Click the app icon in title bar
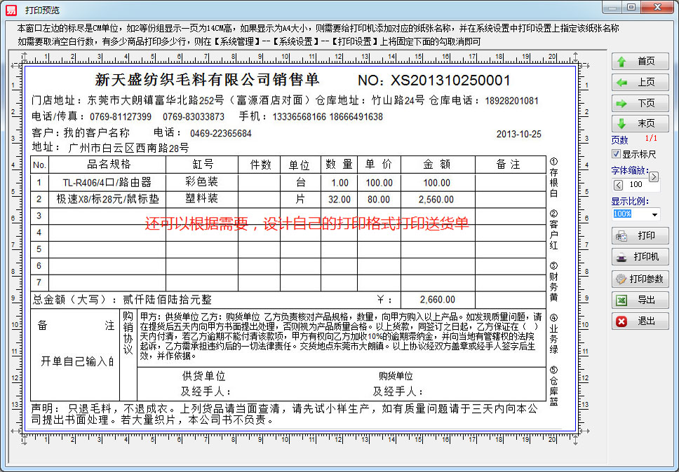Screen dimensions: 679x472 [x=11, y=9]
